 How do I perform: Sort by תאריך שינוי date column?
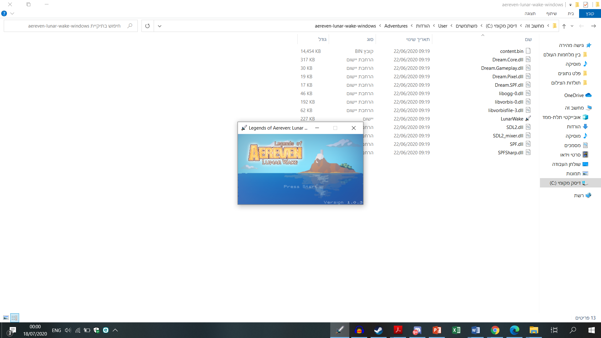point(418,39)
